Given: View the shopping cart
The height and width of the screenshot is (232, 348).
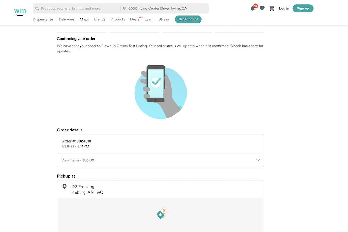Looking at the screenshot, I should (x=271, y=8).
